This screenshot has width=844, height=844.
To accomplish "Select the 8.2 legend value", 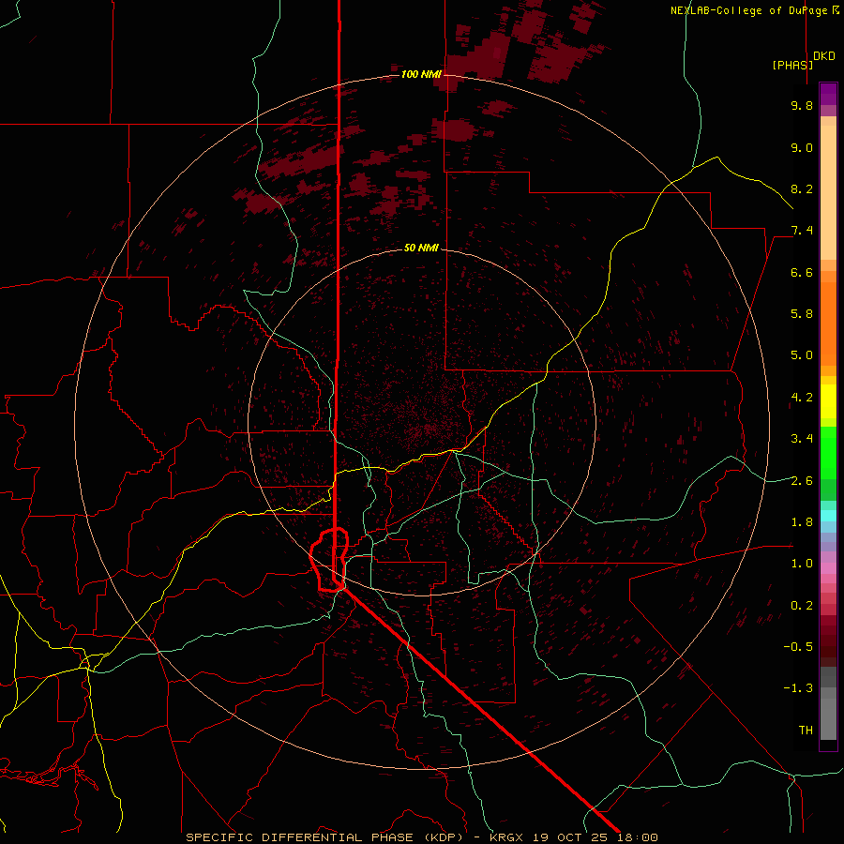I will pos(802,188).
